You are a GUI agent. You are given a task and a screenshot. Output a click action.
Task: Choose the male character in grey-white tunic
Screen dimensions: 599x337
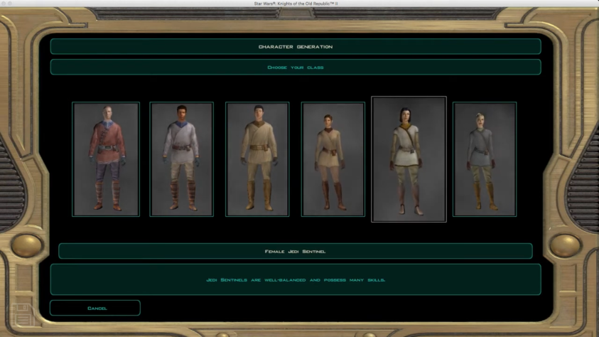click(181, 159)
